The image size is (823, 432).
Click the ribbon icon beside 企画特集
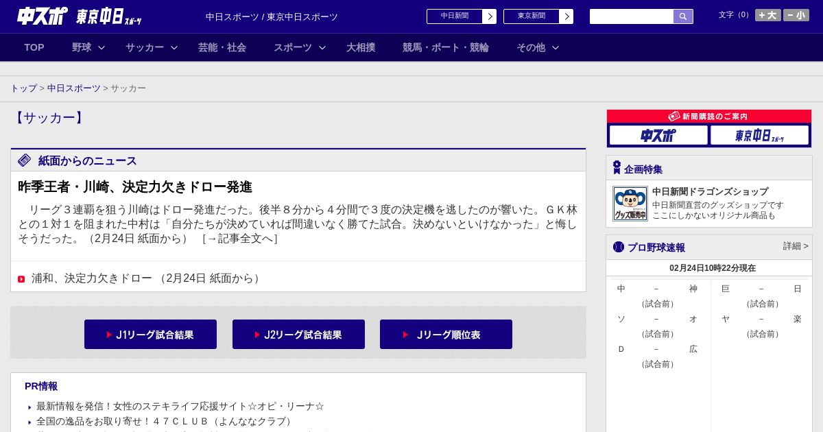tap(617, 168)
